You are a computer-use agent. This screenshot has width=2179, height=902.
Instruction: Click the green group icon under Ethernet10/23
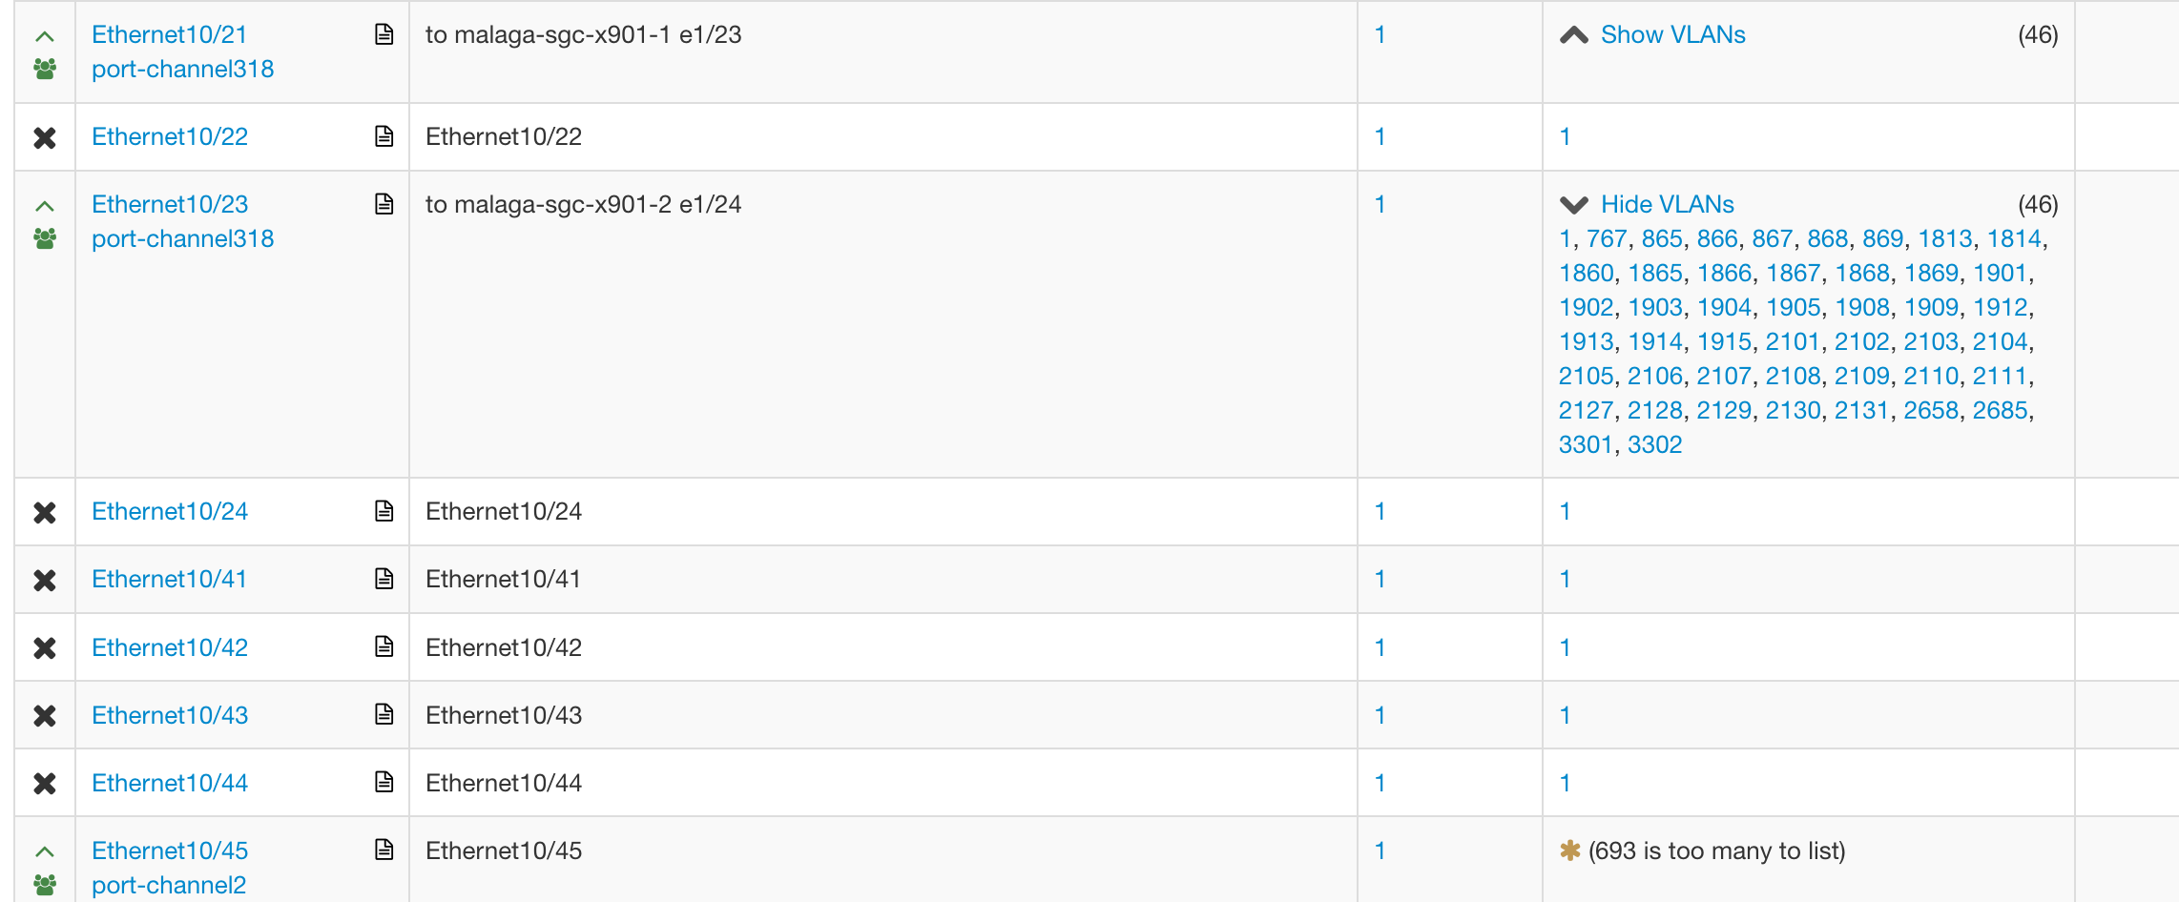(44, 238)
